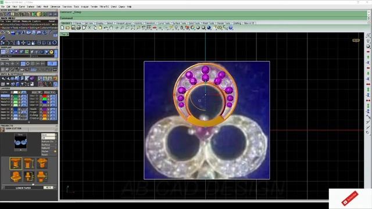Select the middle cutter style in bottom row

pyautogui.click(x=28, y=176)
